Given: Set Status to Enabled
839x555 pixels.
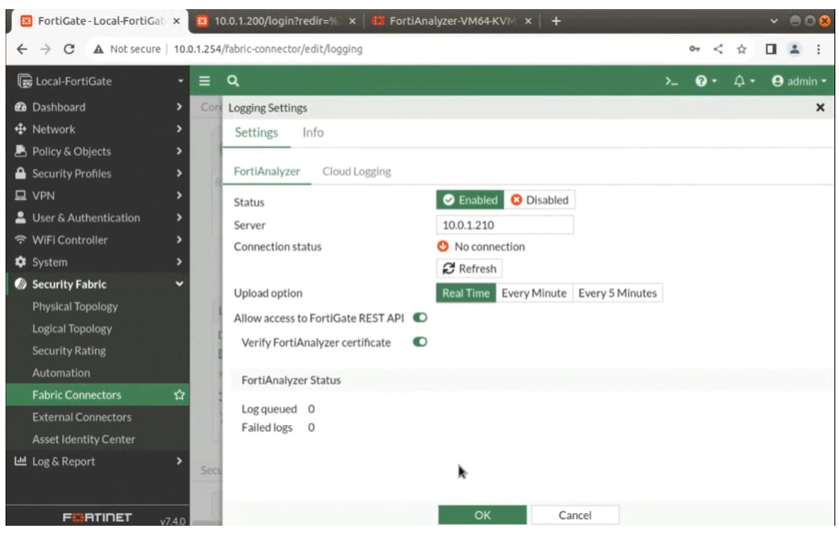Looking at the screenshot, I should (469, 200).
